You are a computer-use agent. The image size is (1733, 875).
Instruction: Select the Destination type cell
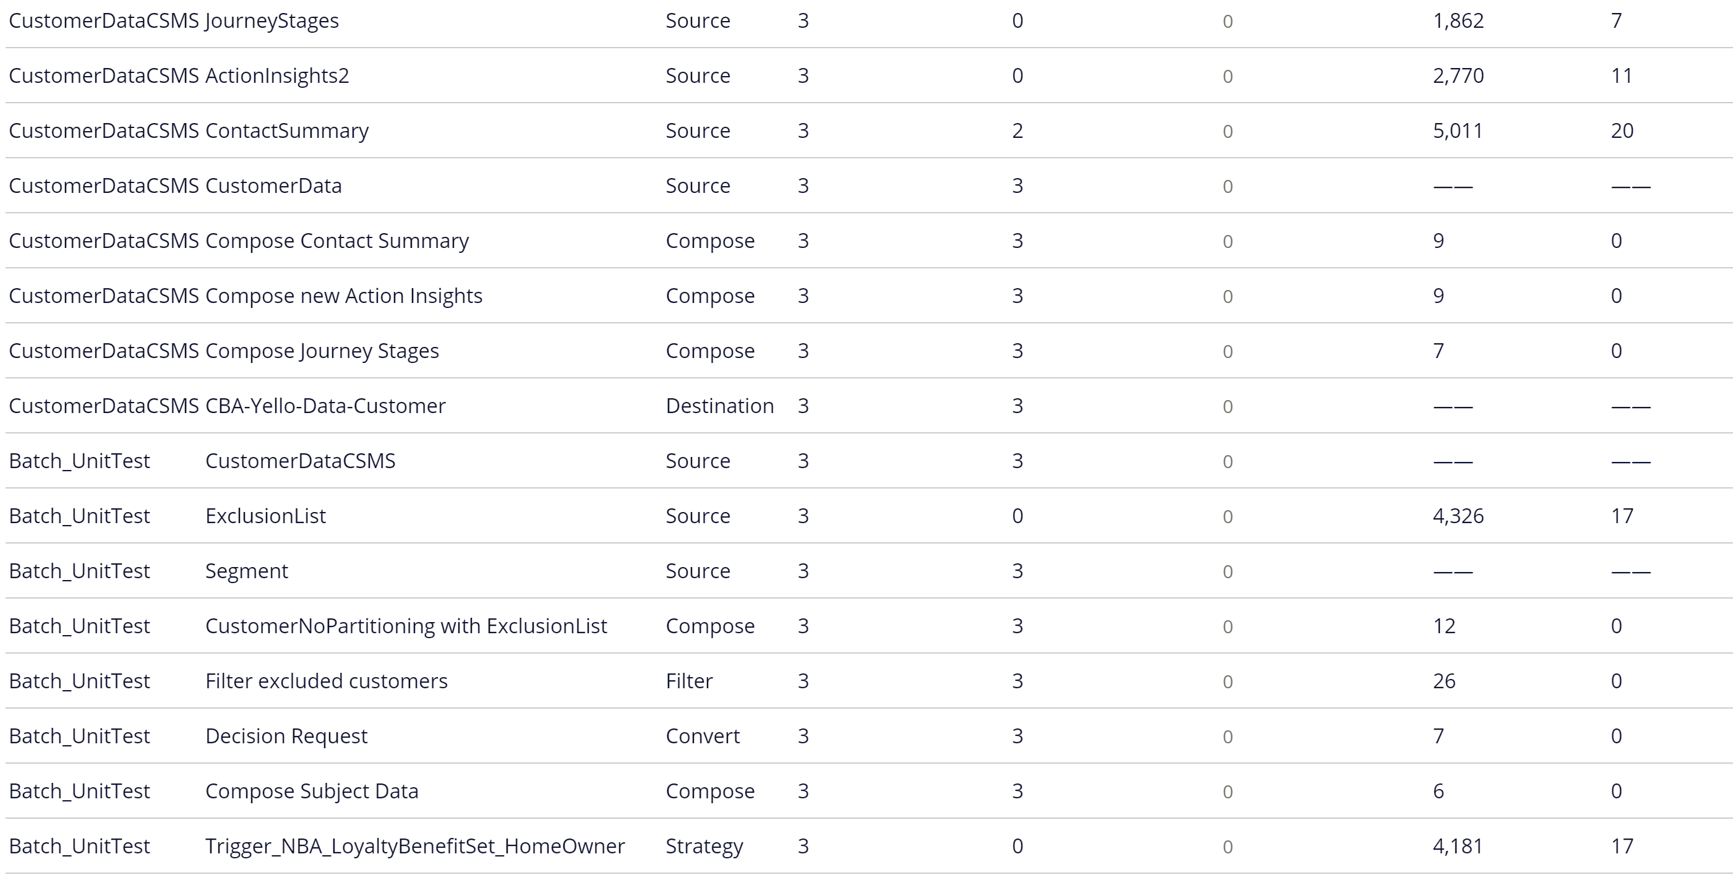(720, 406)
